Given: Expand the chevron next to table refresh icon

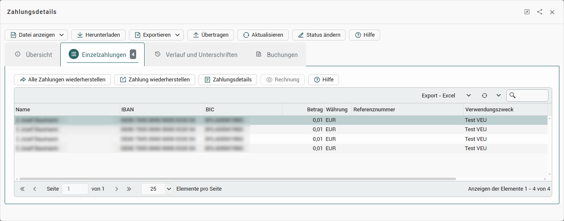Looking at the screenshot, I should tap(498, 96).
